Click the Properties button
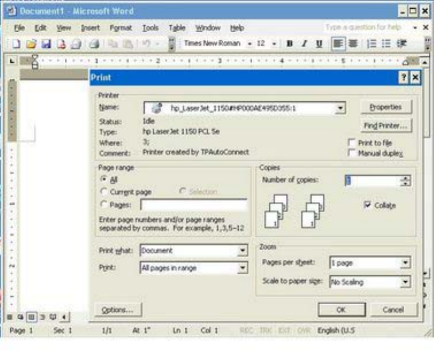This screenshot has height=356, width=434. pyautogui.click(x=386, y=107)
